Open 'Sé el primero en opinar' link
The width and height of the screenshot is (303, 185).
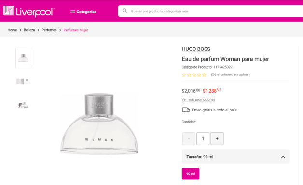230,74
